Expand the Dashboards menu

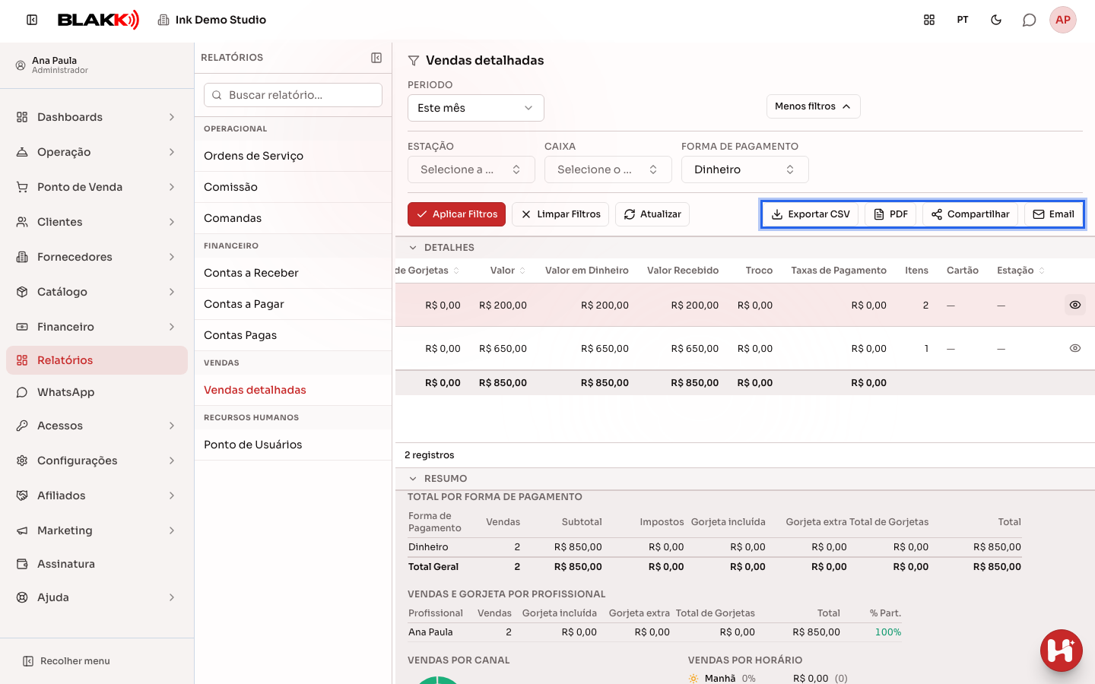coord(97,117)
